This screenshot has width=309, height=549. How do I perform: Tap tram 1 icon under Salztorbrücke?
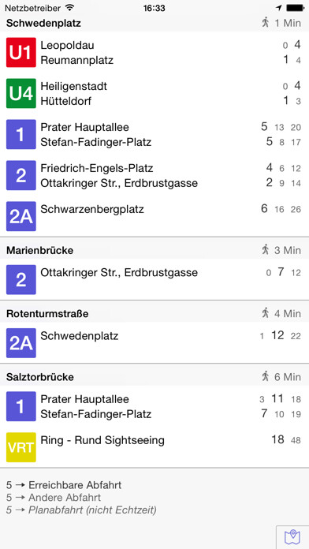(x=21, y=406)
